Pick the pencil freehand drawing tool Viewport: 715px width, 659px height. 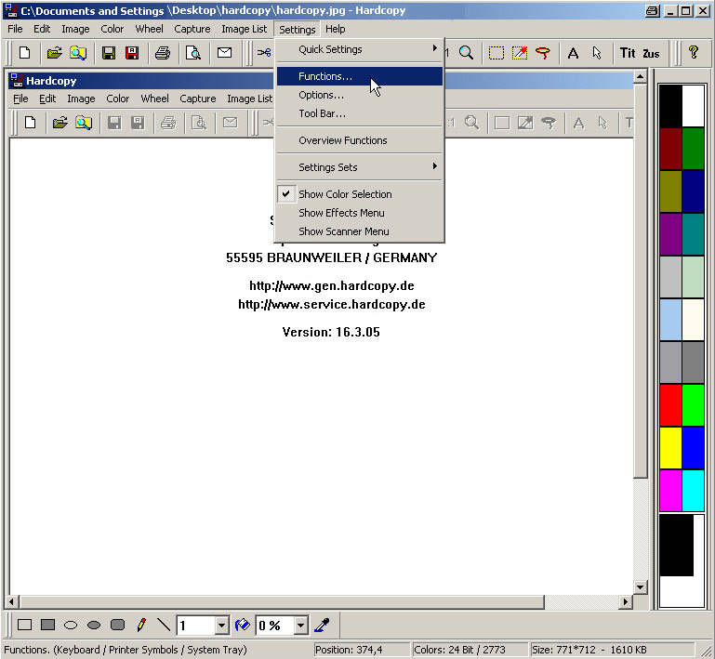[x=141, y=625]
